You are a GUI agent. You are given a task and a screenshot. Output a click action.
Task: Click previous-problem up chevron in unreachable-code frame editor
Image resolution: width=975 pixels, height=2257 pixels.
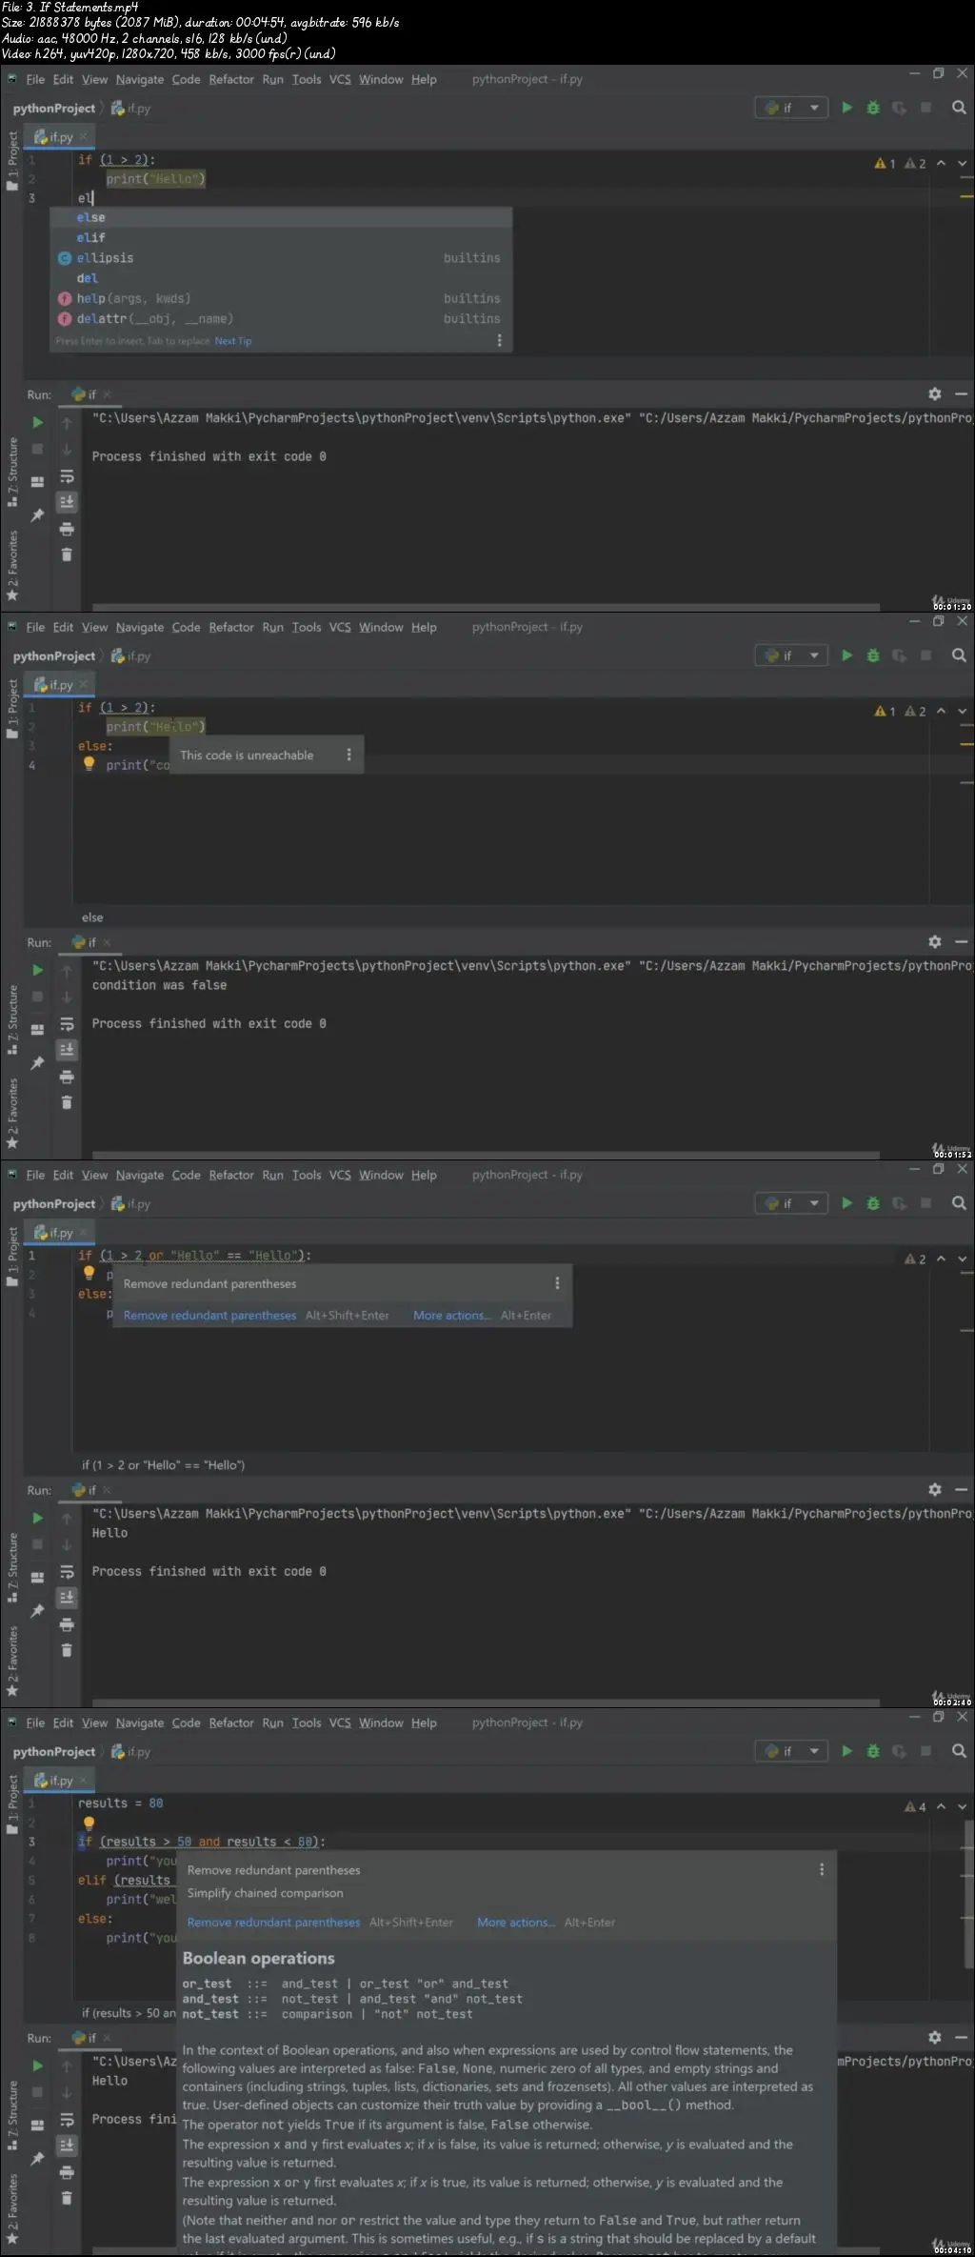[941, 712]
